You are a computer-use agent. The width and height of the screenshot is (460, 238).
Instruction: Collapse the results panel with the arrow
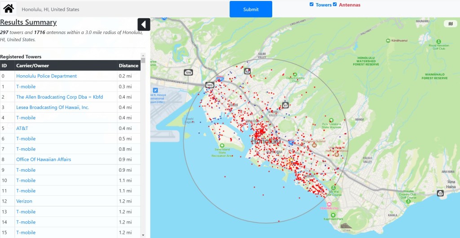click(144, 25)
